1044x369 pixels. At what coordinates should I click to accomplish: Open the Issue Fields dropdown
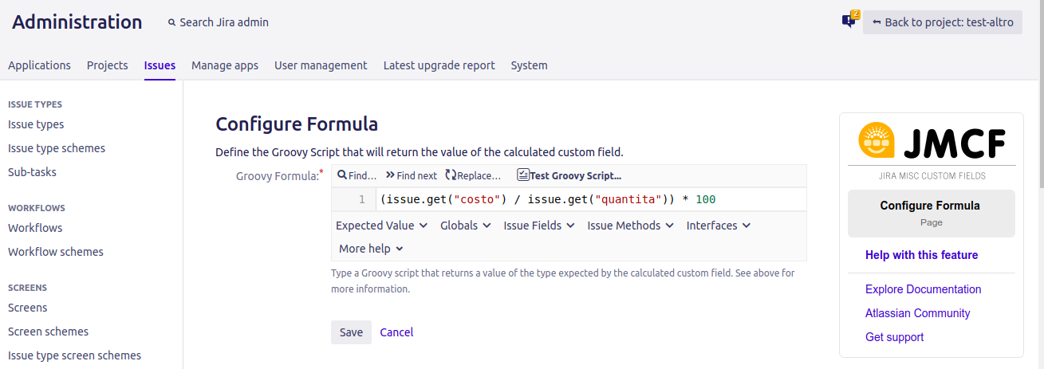(538, 226)
